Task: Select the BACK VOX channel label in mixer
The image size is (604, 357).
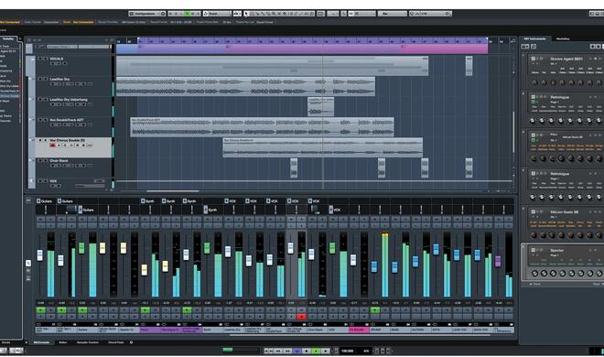Action: [x=484, y=330]
